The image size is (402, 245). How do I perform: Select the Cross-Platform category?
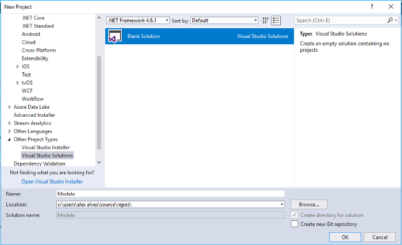click(x=38, y=51)
